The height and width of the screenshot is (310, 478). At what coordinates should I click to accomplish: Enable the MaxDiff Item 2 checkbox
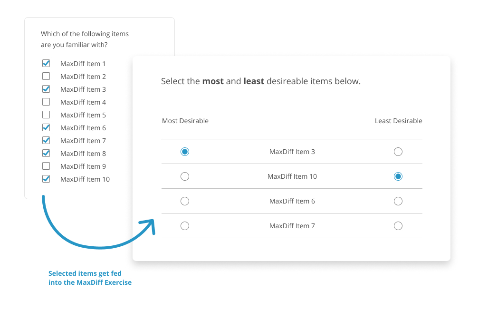[x=46, y=76]
